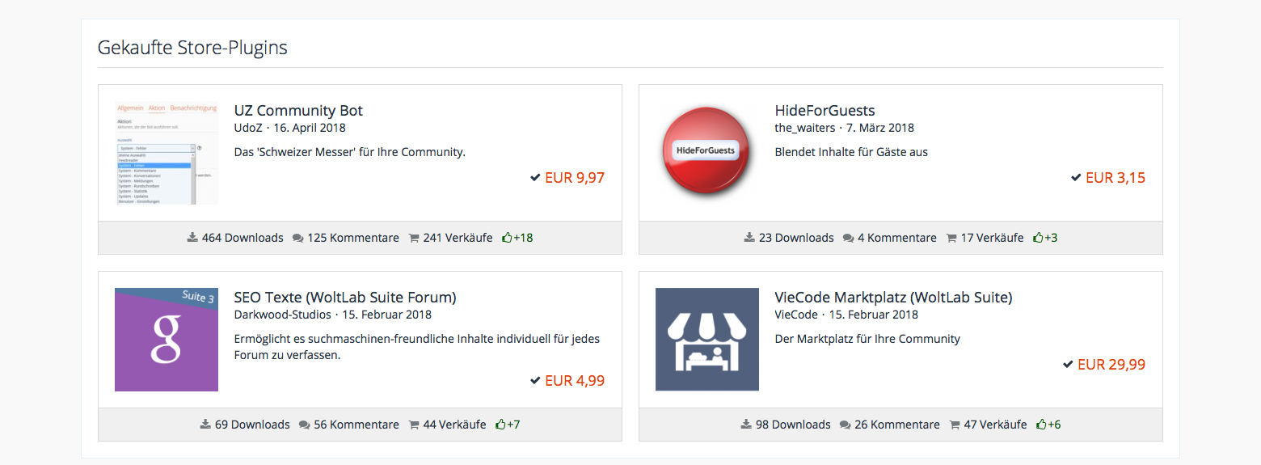Click the purple SEO Texte Suite 3 thumbnail
Viewport: 1261px width, 465px height.
click(x=167, y=340)
